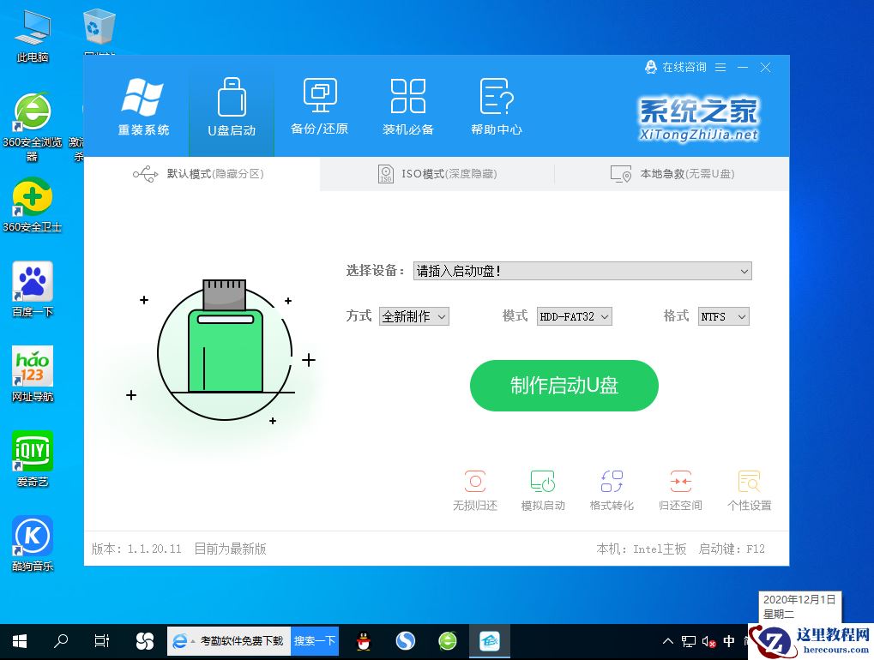Open the 备份/还原 (Backup/Restore) panel
Screen dimensions: 874x660
[319, 105]
